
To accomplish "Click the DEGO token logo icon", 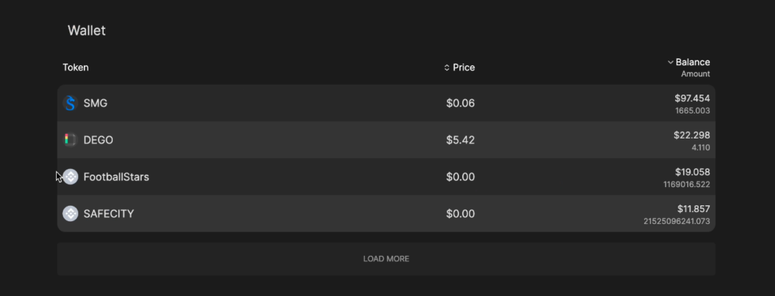I will coord(70,140).
